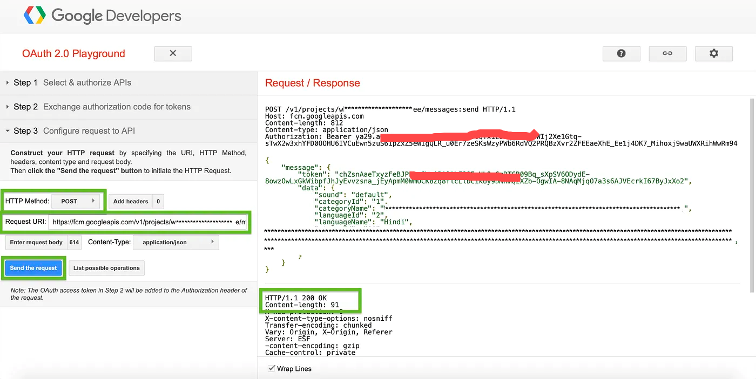Click the Add headers button

click(x=131, y=202)
